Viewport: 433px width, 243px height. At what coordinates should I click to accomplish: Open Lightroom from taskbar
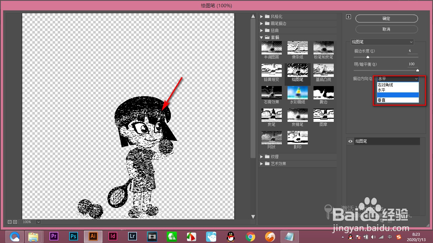[x=132, y=236]
